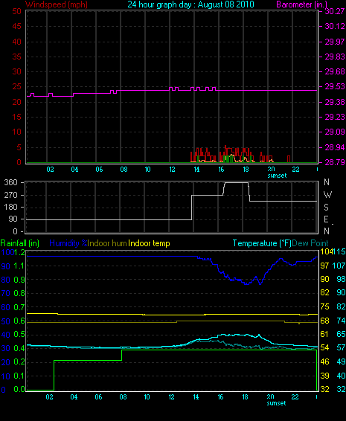Click the 360 wind direction axis label

(x=10, y=182)
